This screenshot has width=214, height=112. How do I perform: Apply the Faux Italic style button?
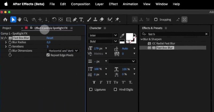[x=101, y=82]
